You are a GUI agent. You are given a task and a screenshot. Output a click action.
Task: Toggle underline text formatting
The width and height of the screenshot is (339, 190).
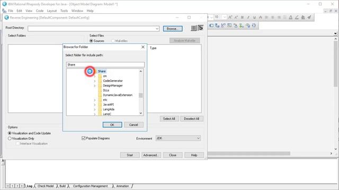pos(254,17)
